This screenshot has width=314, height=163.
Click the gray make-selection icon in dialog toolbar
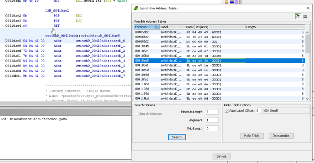tap(305, 17)
